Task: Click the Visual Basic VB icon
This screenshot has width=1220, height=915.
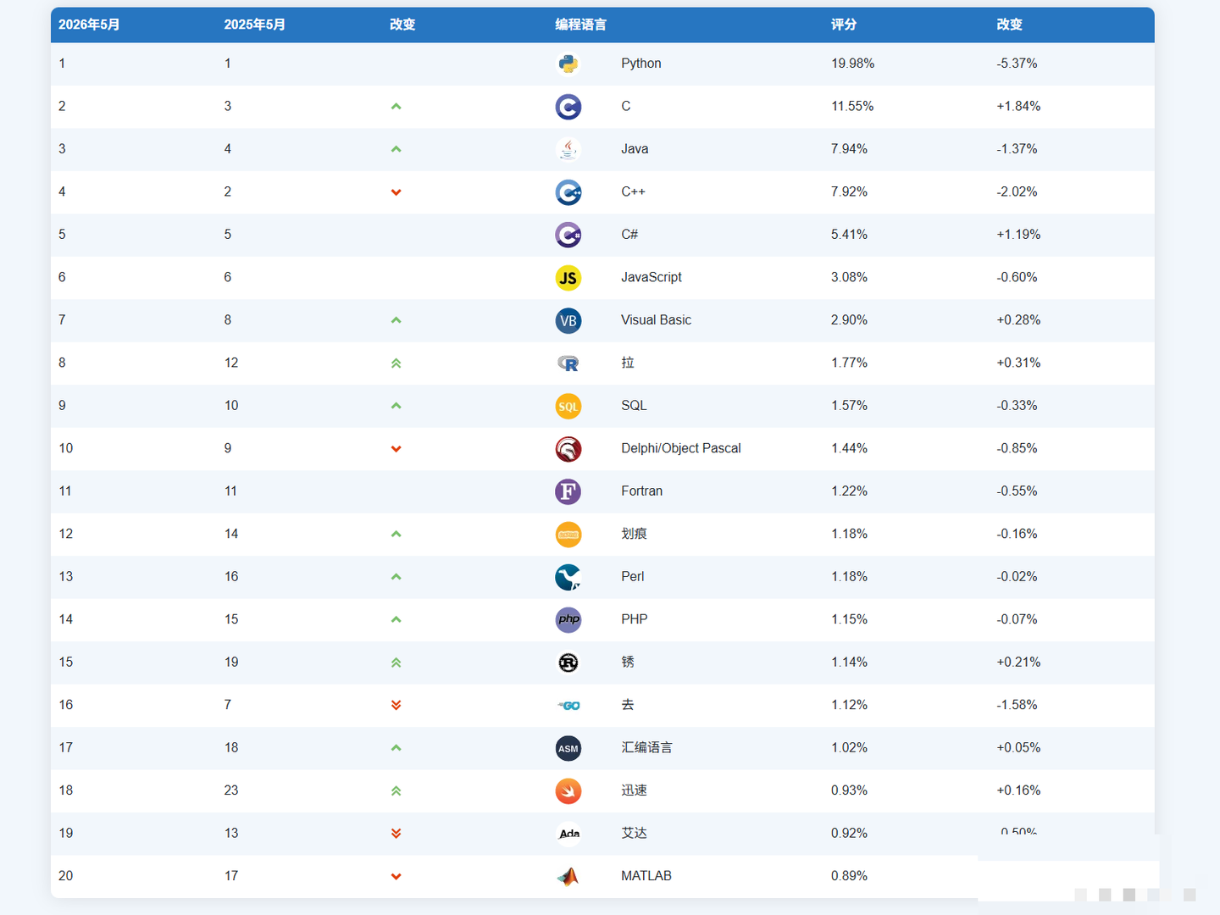Action: pyautogui.click(x=568, y=320)
